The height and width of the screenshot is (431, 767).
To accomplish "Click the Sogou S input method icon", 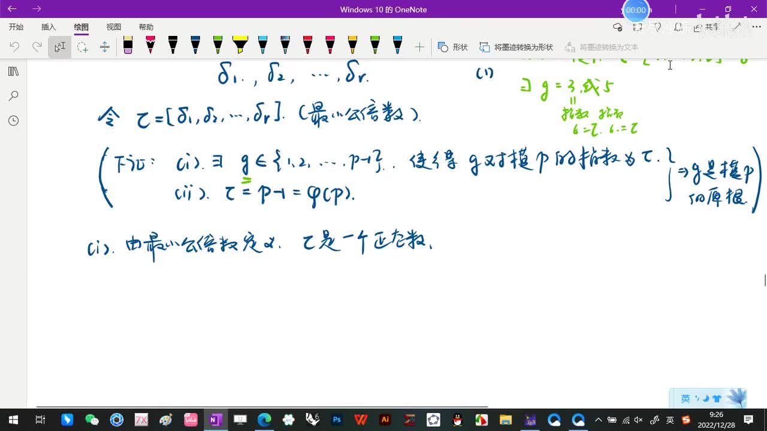I will pyautogui.click(x=686, y=420).
